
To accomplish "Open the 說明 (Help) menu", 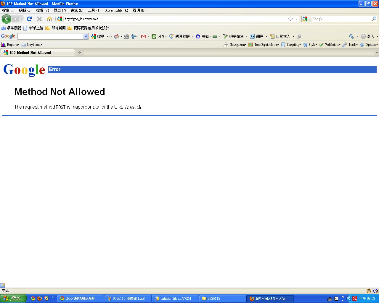I will tap(139, 10).
